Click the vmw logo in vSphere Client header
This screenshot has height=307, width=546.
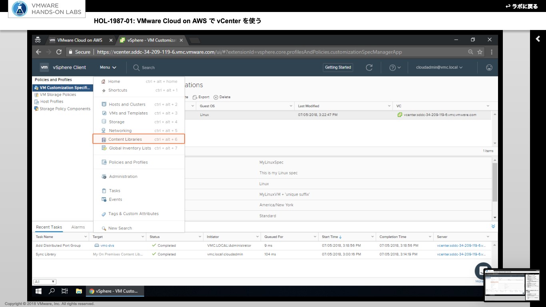click(44, 67)
